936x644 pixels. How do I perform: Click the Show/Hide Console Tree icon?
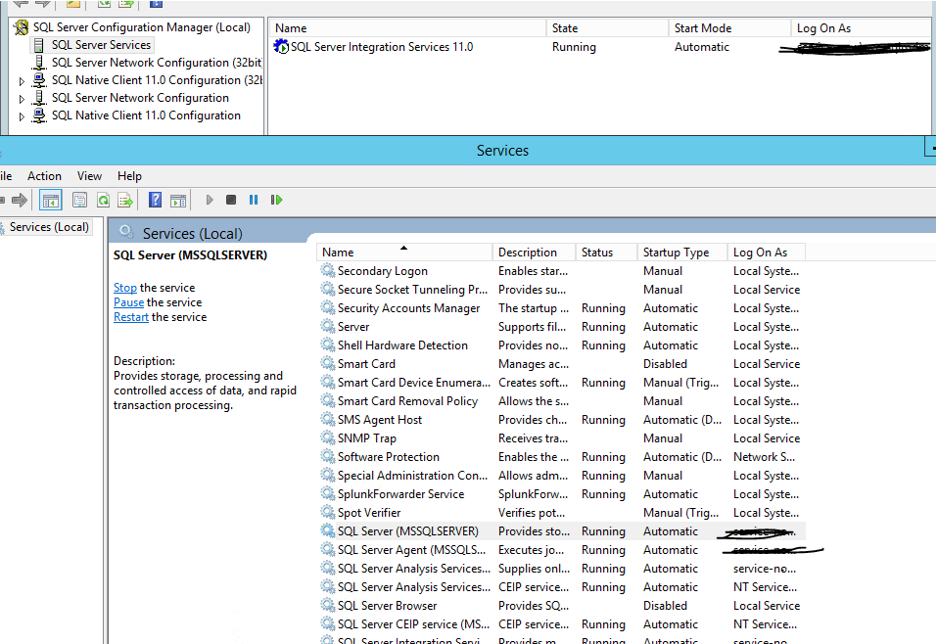point(51,200)
